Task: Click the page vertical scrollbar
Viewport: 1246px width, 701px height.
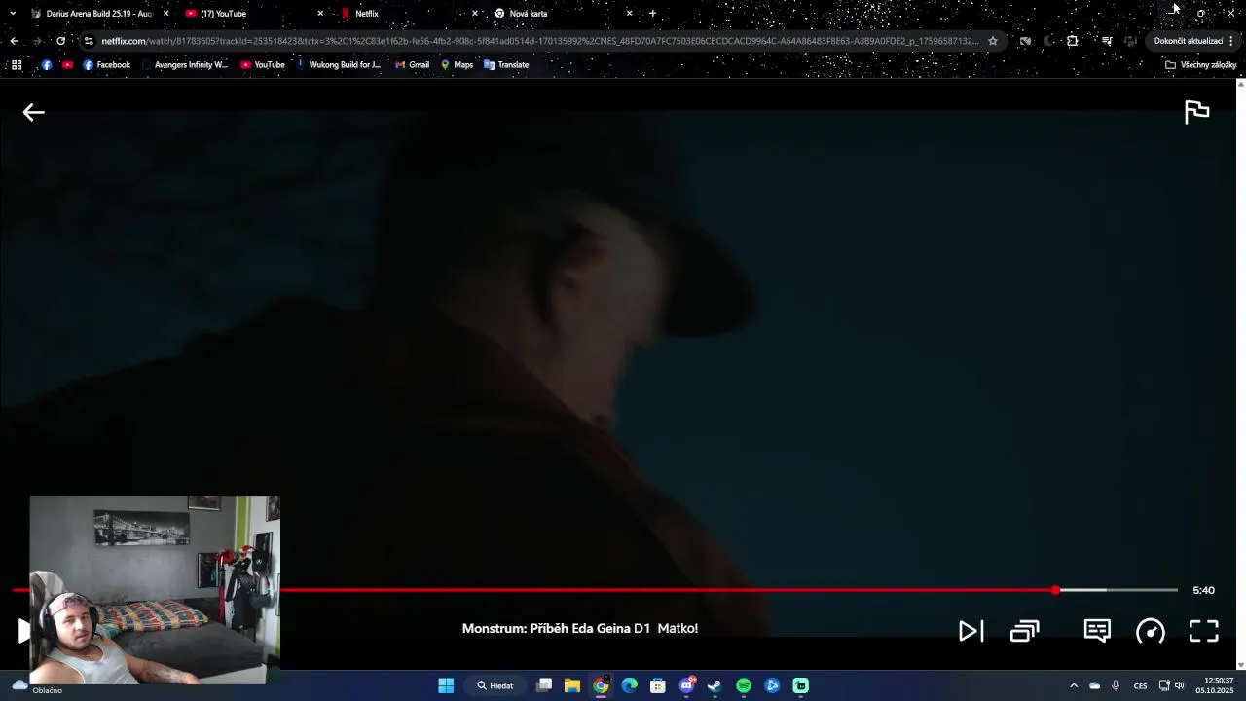Action: pos(1240,374)
